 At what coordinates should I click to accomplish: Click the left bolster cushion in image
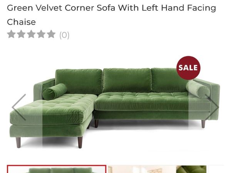pos(55,91)
